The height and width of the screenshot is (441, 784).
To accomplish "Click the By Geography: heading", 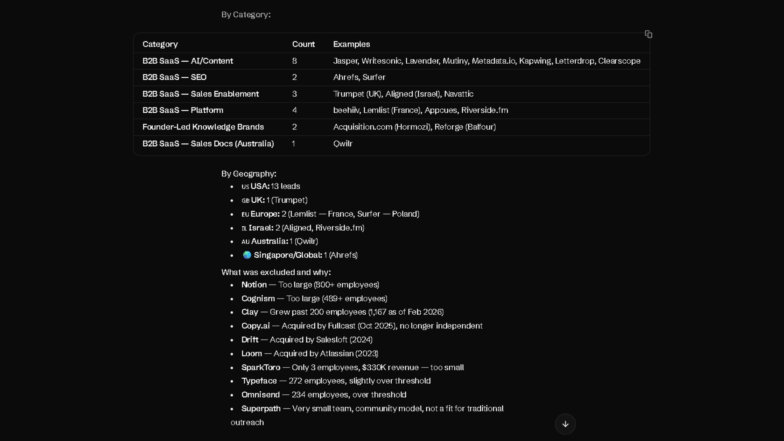I will (249, 174).
